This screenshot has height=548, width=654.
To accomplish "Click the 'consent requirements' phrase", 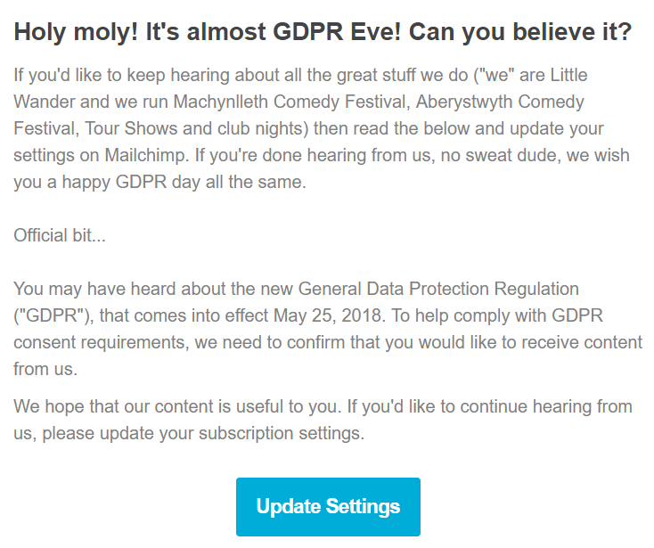I will pos(102,342).
